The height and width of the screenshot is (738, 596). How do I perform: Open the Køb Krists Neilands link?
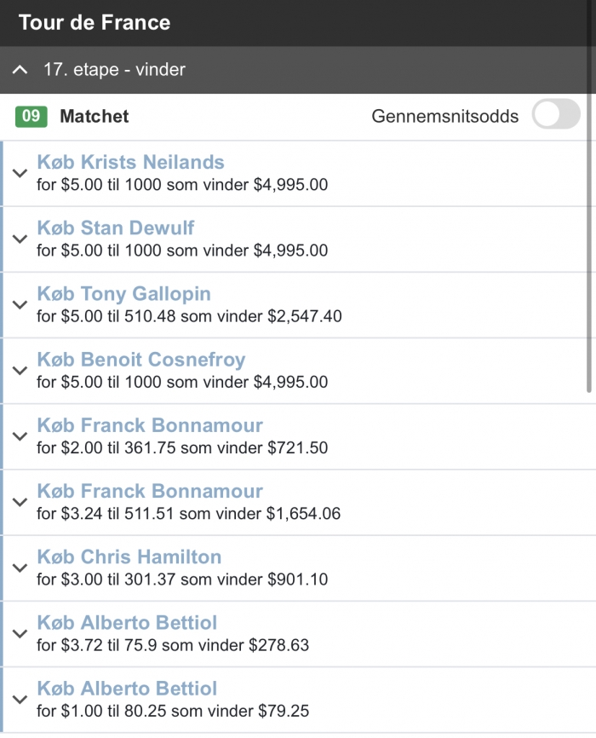point(131,162)
